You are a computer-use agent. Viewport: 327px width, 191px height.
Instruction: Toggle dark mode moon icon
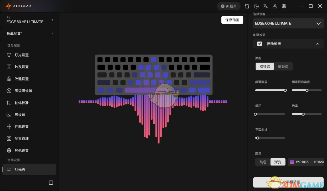click(x=256, y=6)
